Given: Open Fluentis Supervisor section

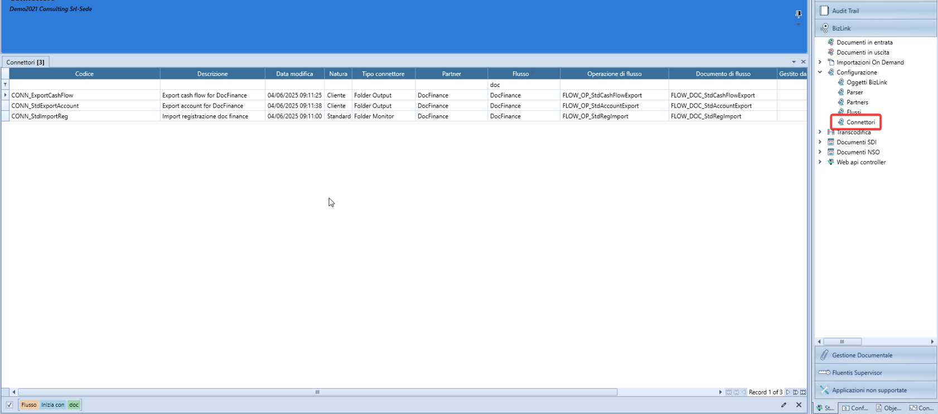Looking at the screenshot, I should click(857, 373).
